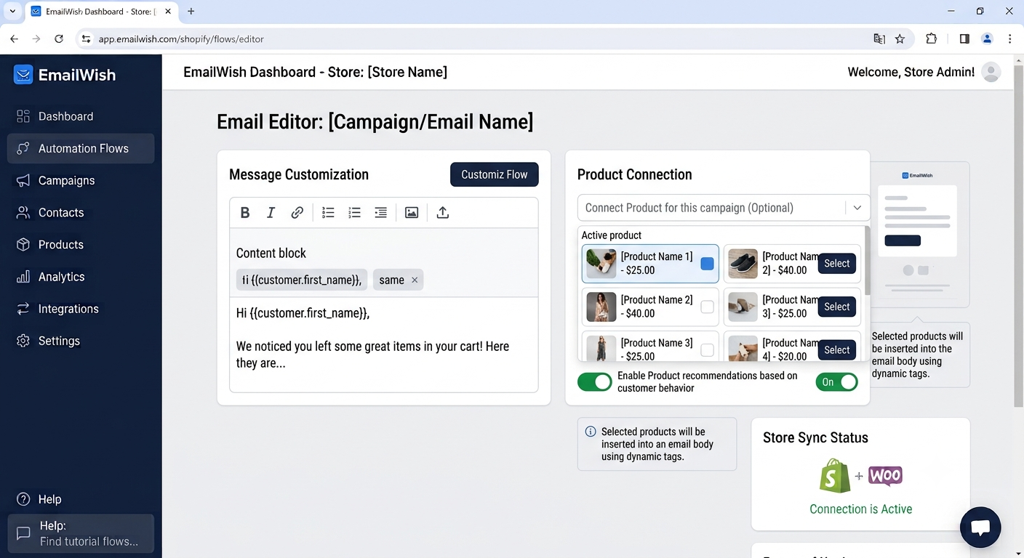The image size is (1024, 558).
Task: Click the site info icon in address bar
Action: tap(86, 39)
